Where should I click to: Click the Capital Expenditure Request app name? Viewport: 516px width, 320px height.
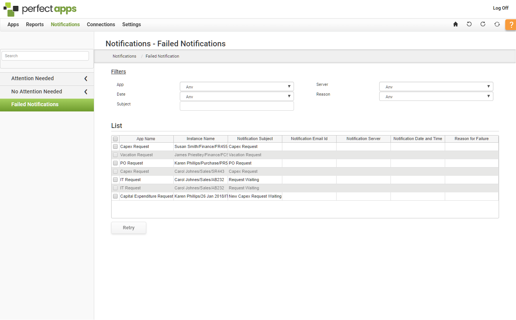click(x=146, y=197)
